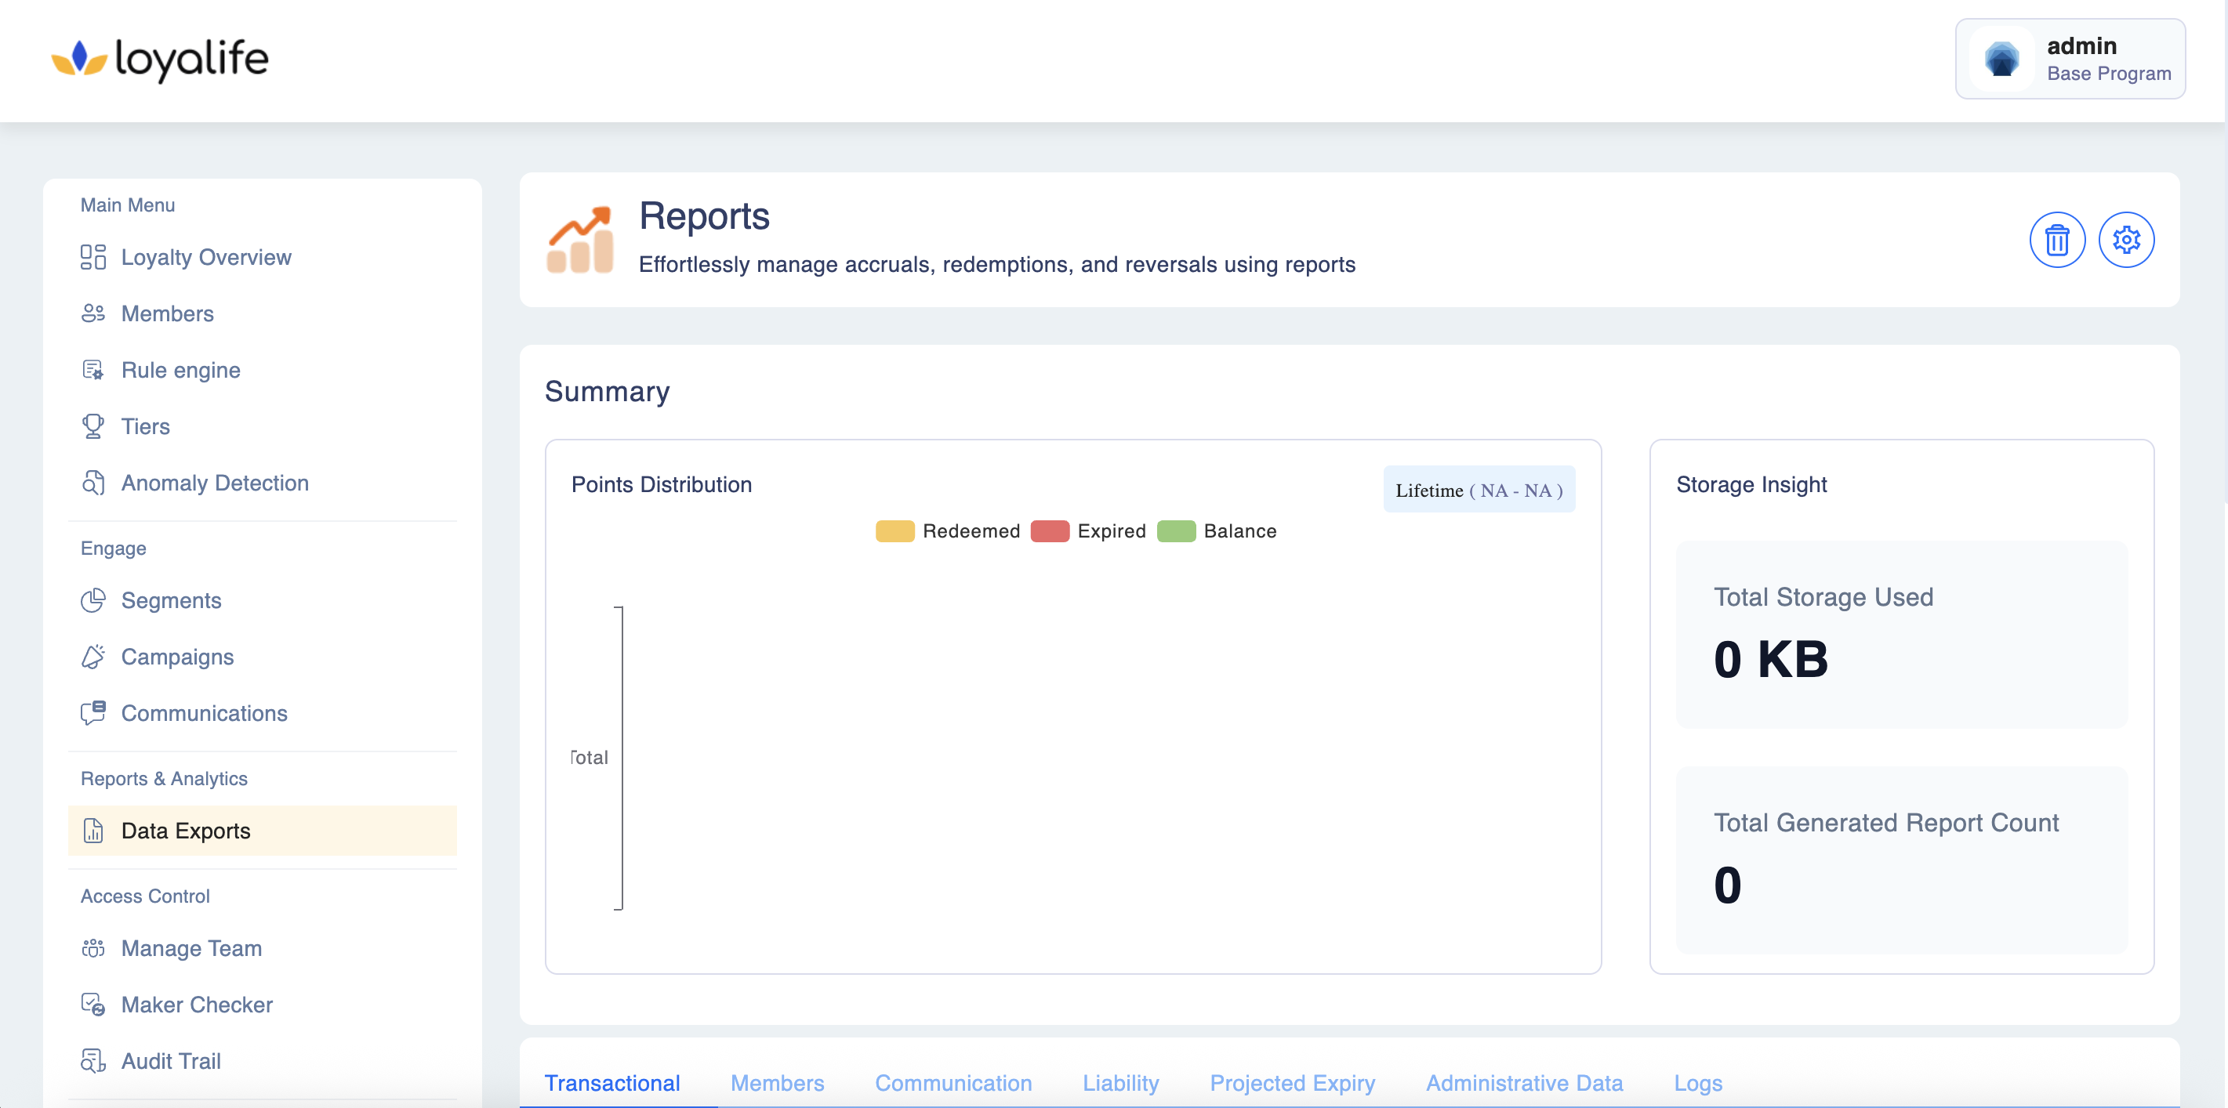The width and height of the screenshot is (2228, 1108).
Task: Switch to the Liability tab
Action: click(1120, 1083)
